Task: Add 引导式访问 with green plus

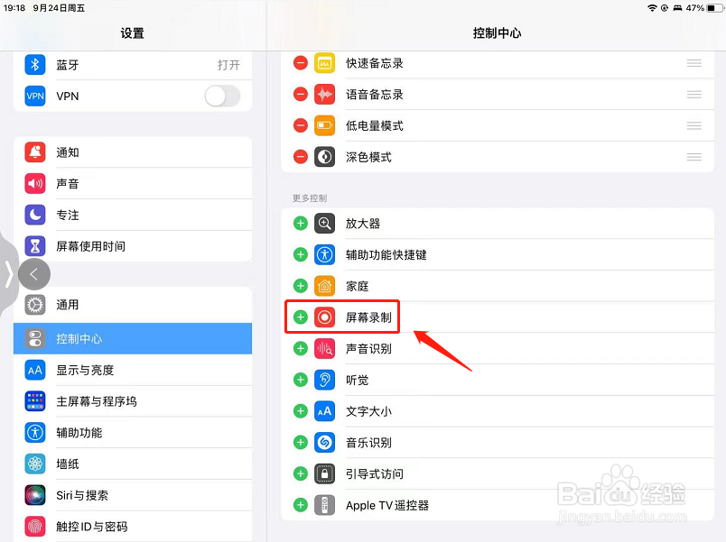Action: pyautogui.click(x=301, y=473)
